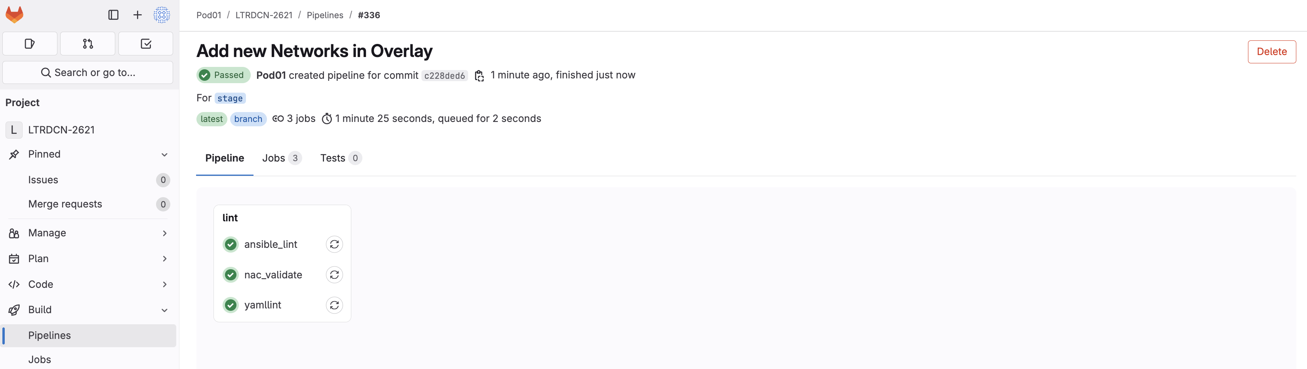Retry the nac_validate job
1307x369 pixels.
(334, 275)
